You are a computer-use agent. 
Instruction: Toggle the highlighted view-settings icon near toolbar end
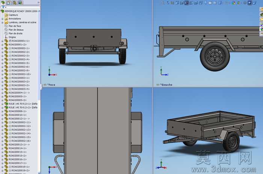[x=250, y=3]
